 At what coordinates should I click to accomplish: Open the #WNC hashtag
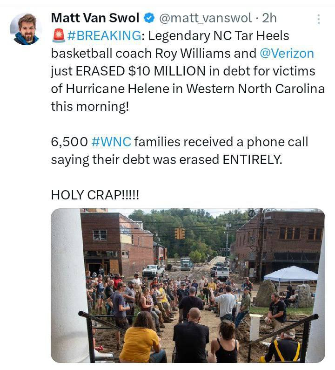pos(111,142)
